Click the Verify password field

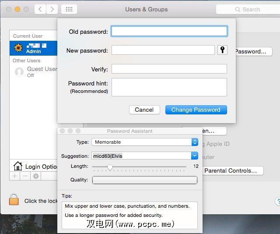(x=169, y=69)
